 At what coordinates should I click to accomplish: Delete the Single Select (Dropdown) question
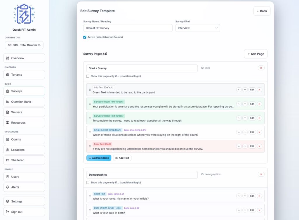pyautogui.click(x=259, y=132)
